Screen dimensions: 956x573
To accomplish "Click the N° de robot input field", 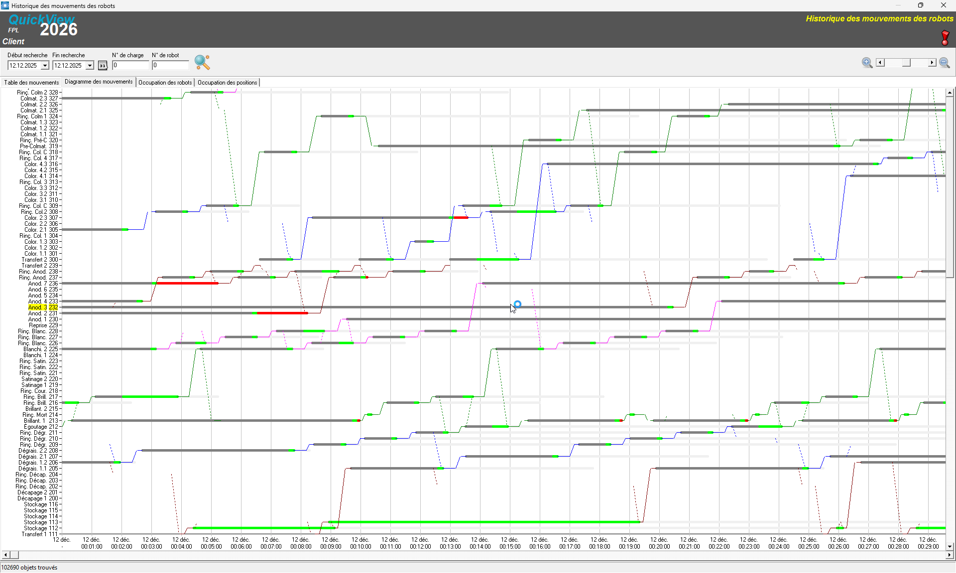I will (170, 65).
